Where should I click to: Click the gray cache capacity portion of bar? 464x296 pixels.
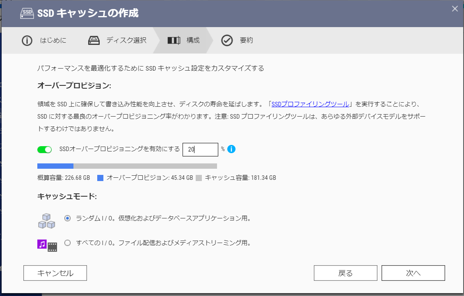click(x=145, y=166)
